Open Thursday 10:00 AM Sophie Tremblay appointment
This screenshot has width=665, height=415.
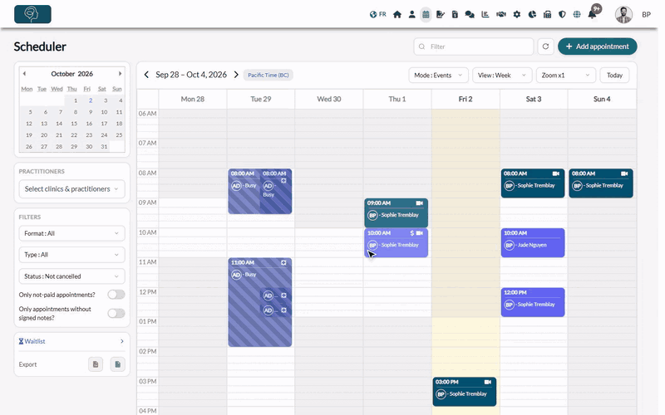pyautogui.click(x=396, y=242)
